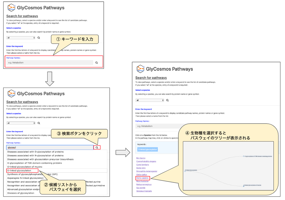Screen dimensions: 285x200
Task: Click the O-linked glycosylation root node in the pathway tree
Action: coord(185,171)
